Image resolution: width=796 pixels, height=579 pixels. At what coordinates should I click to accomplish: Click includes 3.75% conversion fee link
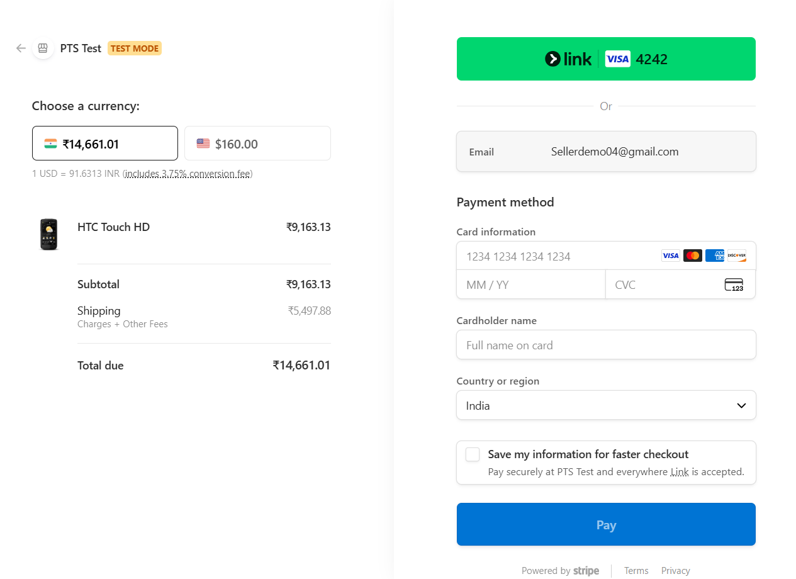coord(188,174)
